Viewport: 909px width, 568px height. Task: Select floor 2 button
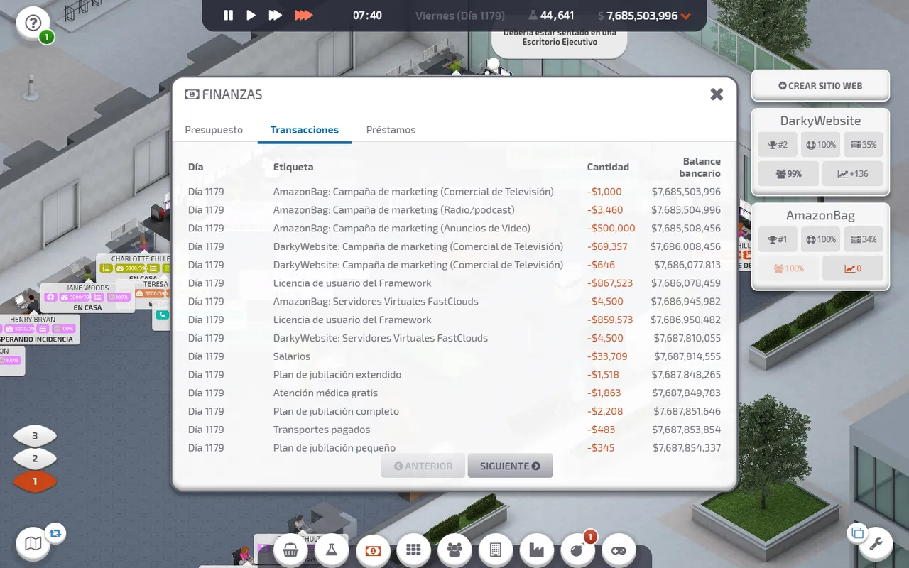tap(35, 459)
